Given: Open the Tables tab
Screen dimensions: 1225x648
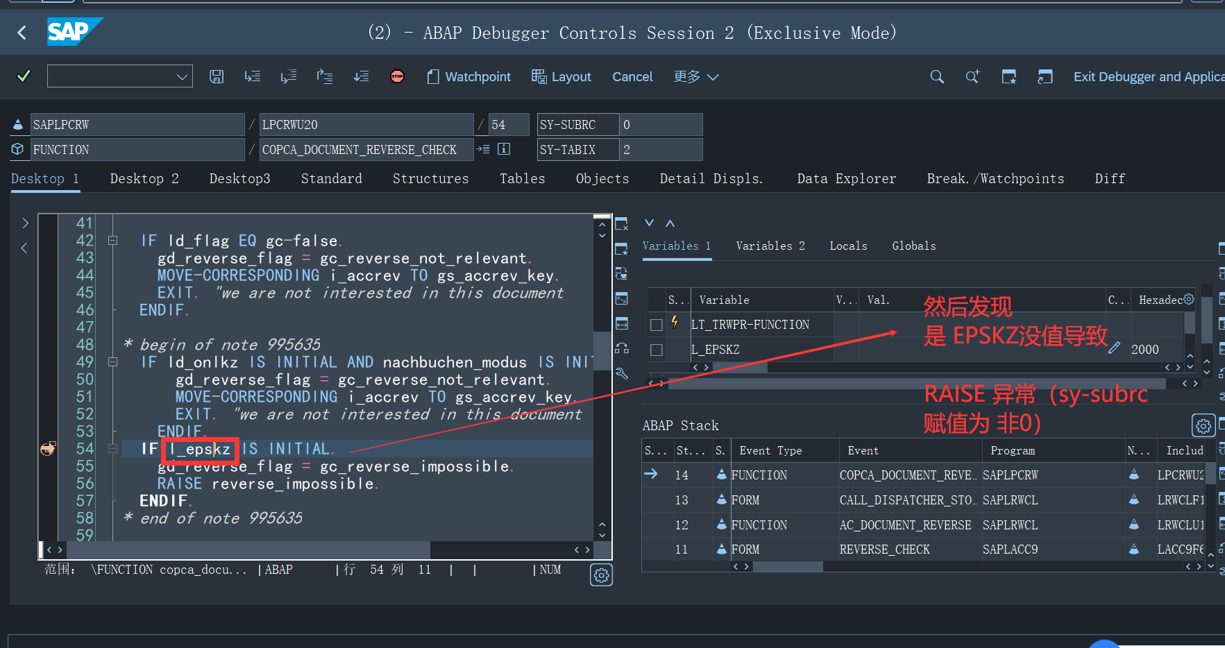Looking at the screenshot, I should pos(522,179).
